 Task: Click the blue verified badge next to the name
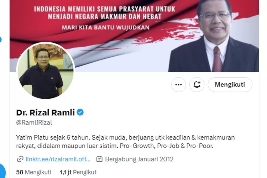pos(80,112)
